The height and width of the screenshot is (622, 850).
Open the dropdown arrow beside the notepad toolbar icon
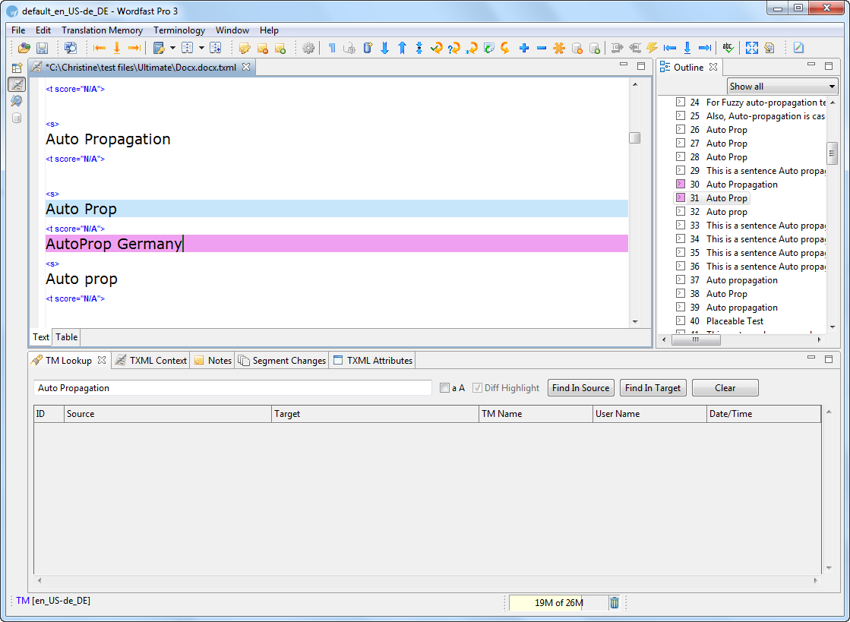pyautogui.click(x=172, y=48)
